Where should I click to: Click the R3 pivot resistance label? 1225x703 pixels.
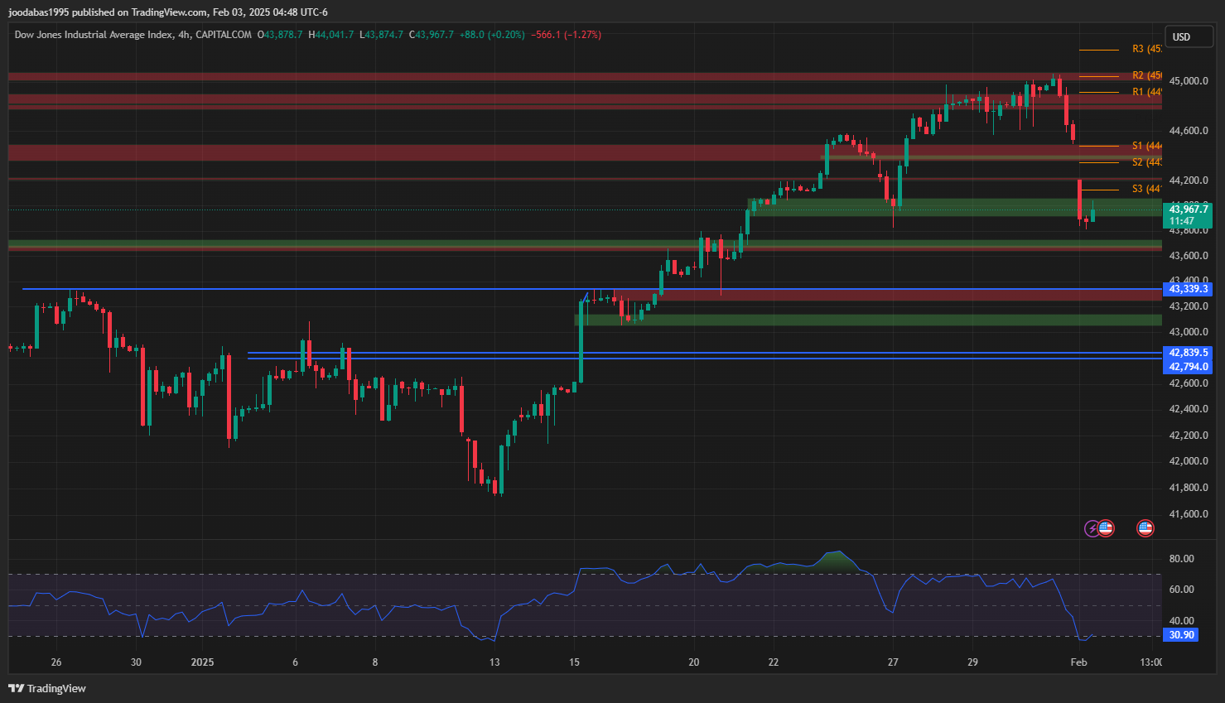pyautogui.click(x=1145, y=50)
